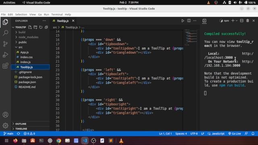Open the Extensions view
The width and height of the screenshot is (258, 145).
point(5,66)
